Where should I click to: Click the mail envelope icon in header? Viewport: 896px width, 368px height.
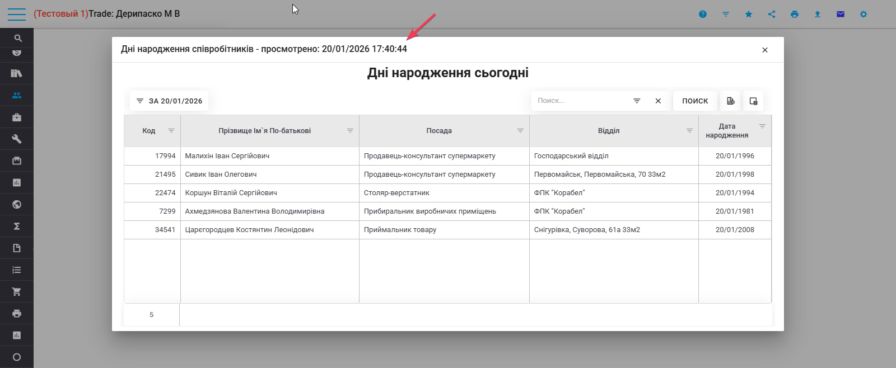tap(841, 14)
